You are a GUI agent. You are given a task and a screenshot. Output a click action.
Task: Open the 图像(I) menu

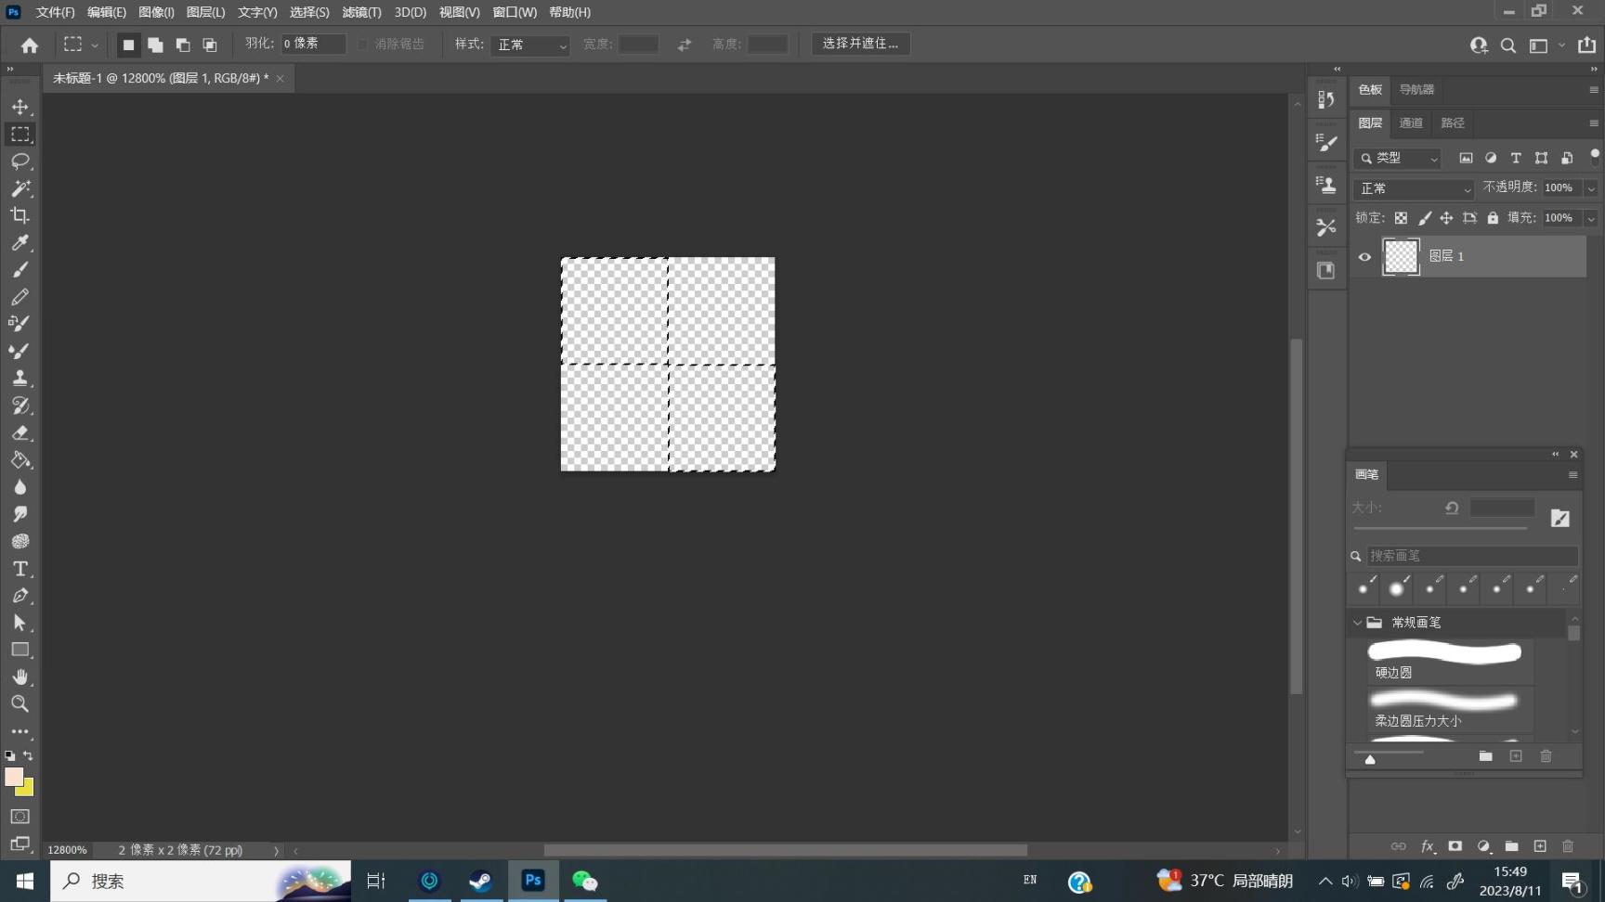(x=156, y=12)
